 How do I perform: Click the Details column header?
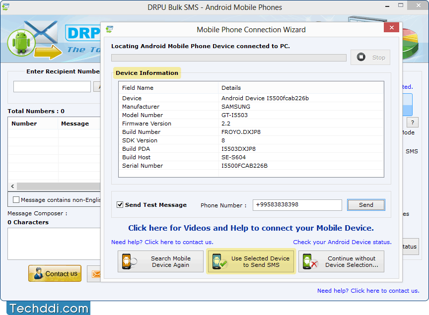coord(301,88)
